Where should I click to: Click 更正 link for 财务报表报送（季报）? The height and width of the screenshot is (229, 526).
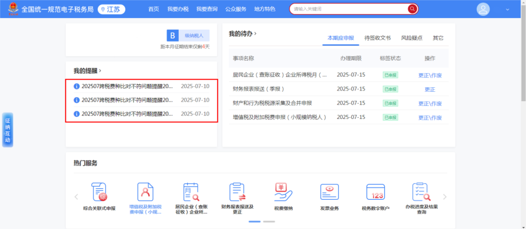coord(430,89)
